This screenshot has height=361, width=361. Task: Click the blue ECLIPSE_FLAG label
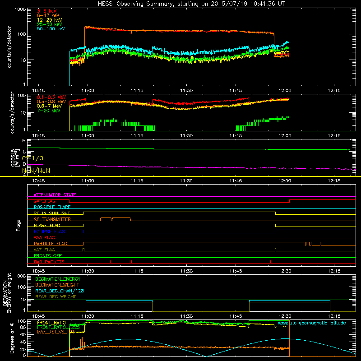[49, 231]
